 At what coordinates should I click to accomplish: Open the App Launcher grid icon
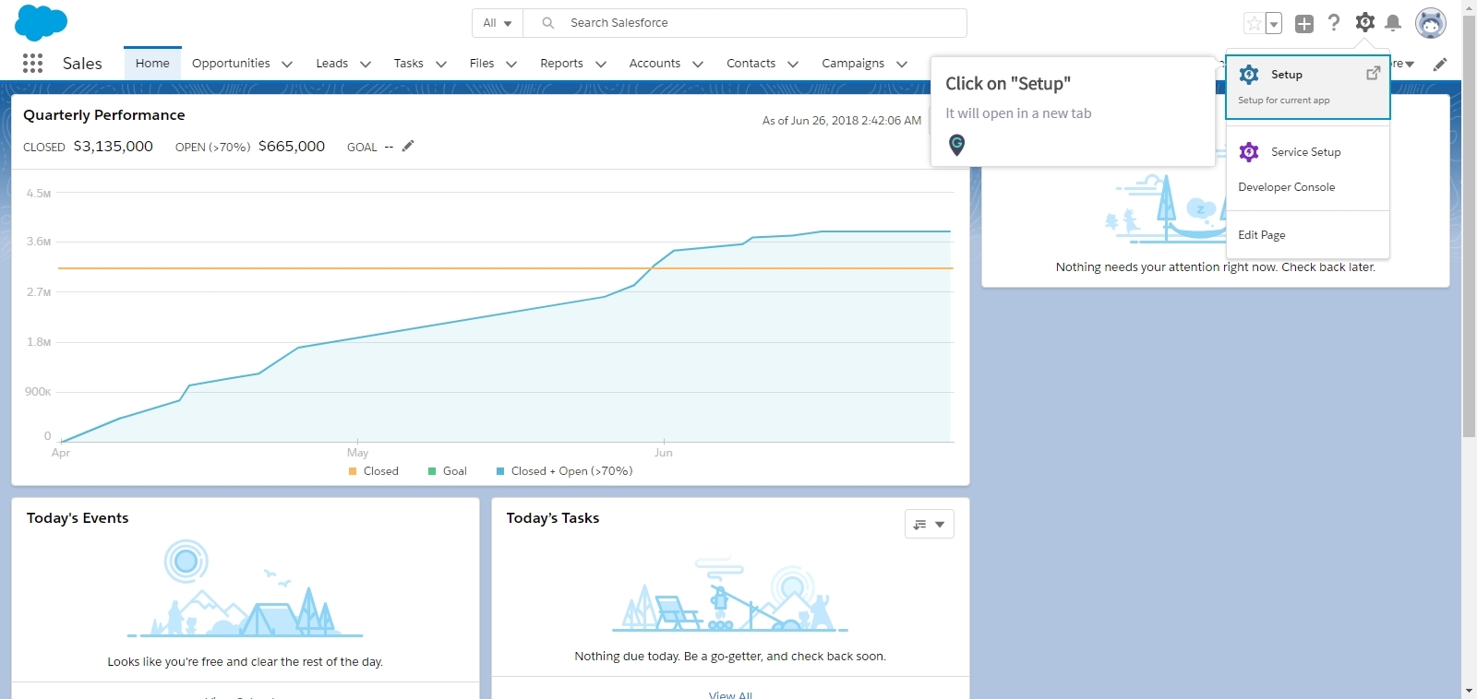[x=32, y=63]
